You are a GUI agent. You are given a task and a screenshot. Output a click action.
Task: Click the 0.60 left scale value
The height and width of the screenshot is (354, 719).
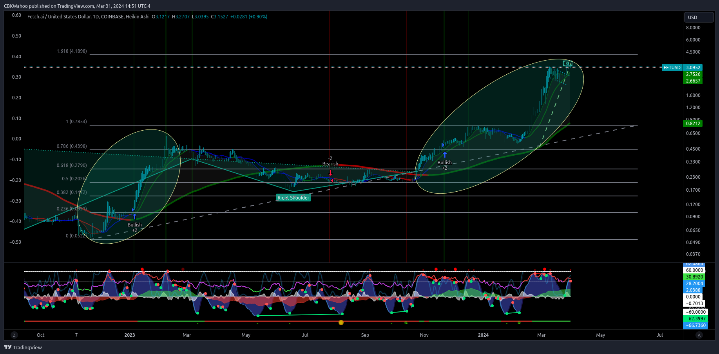(x=16, y=15)
